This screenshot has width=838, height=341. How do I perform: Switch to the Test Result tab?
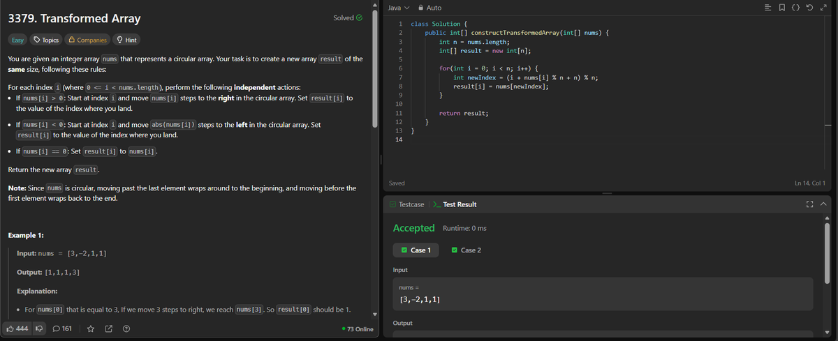[455, 204]
